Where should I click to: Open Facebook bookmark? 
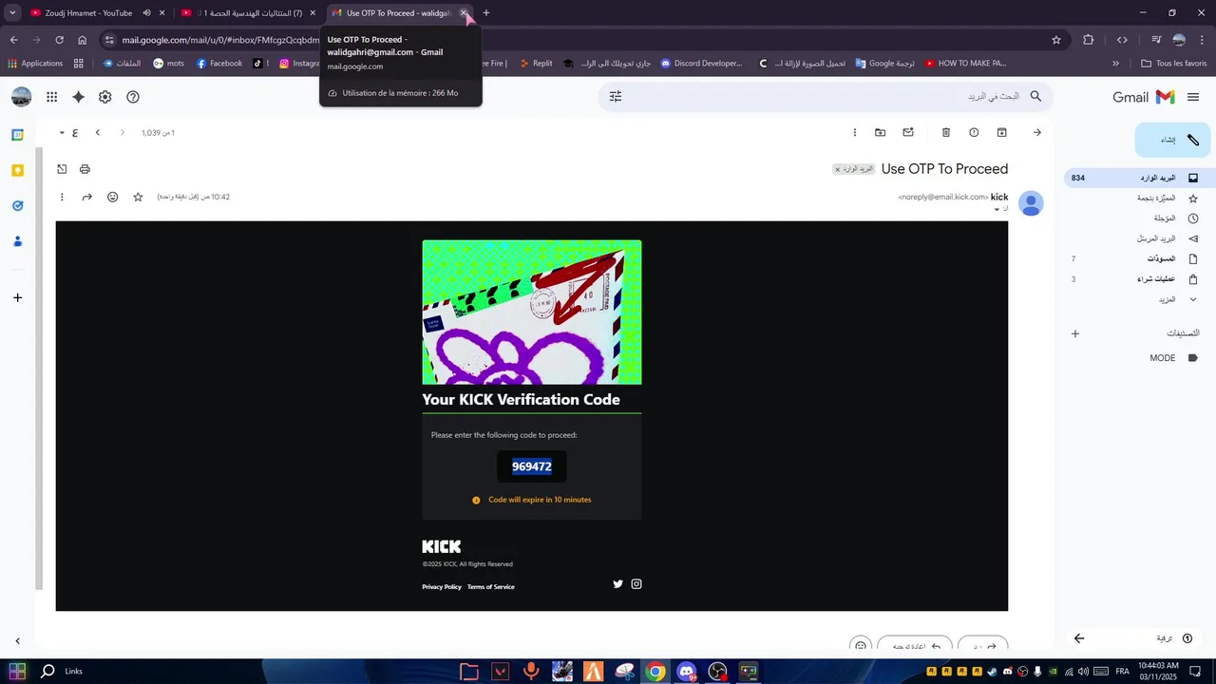(219, 64)
